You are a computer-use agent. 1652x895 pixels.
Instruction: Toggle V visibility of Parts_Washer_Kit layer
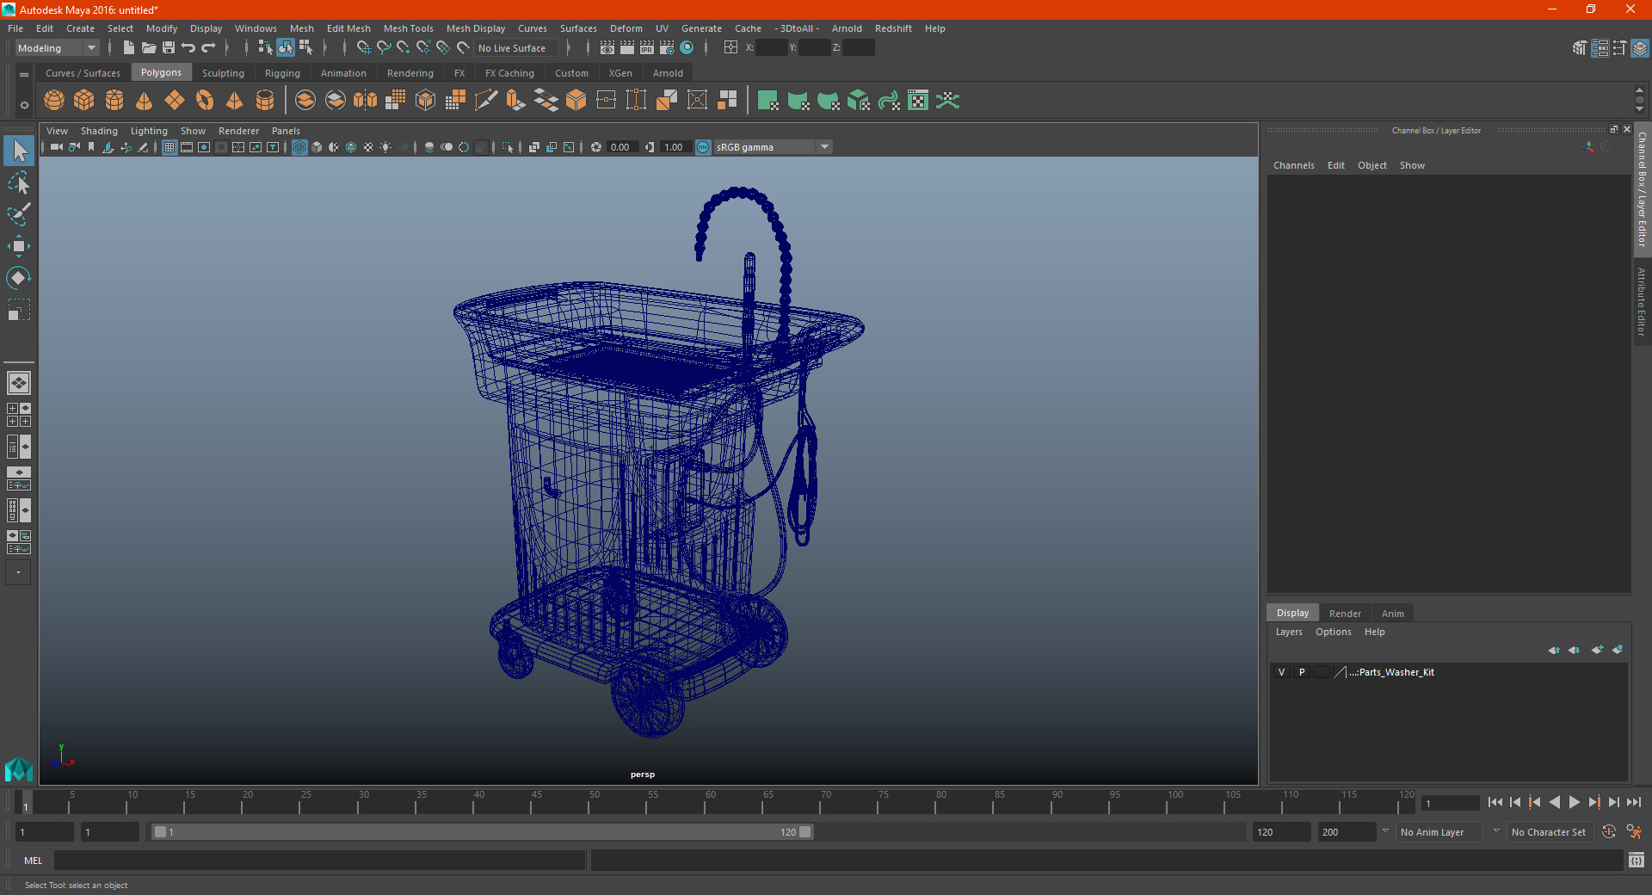[x=1281, y=672]
